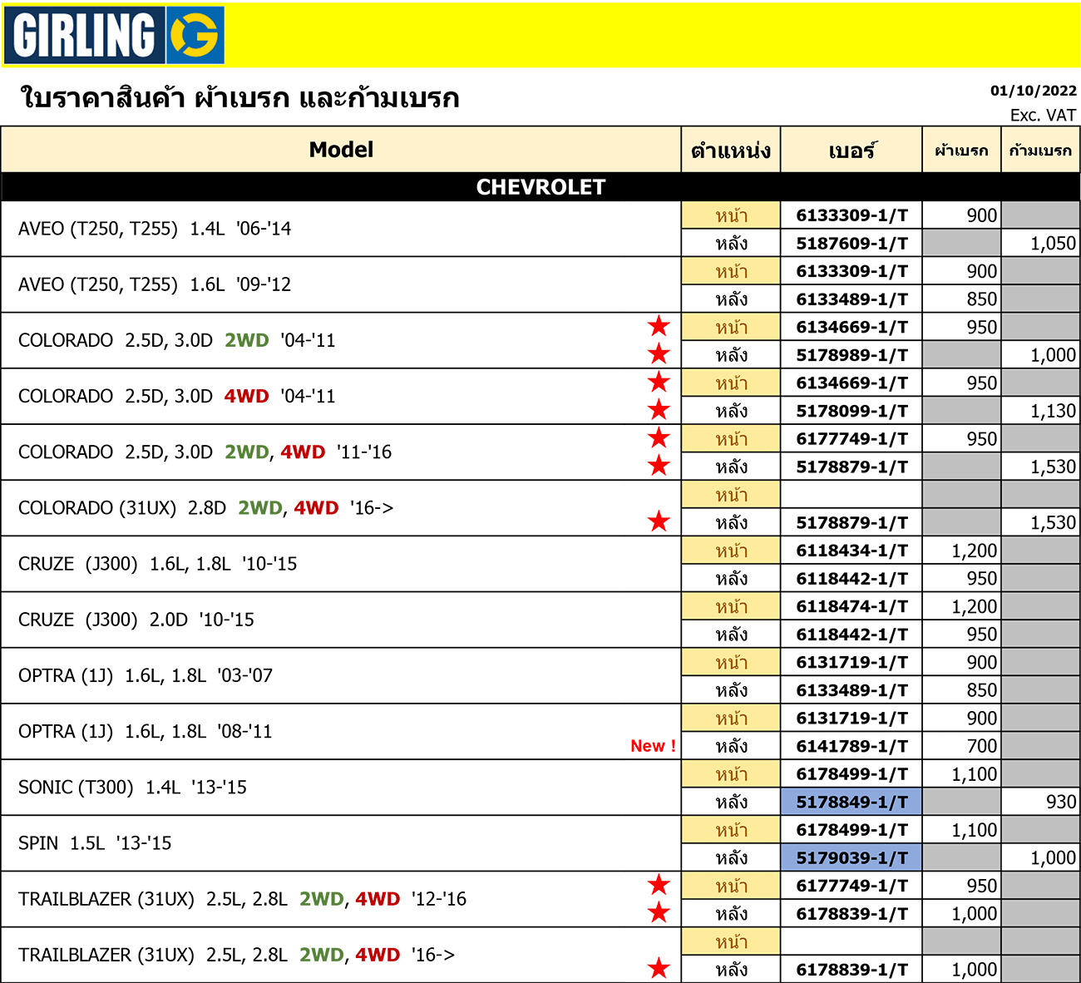The height and width of the screenshot is (983, 1081).
Task: Select the ตำแหน่ง column header
Action: click(731, 150)
